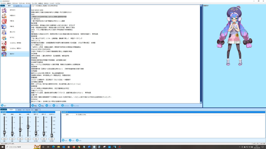Click the 抑揚 intonation slider handle
Image resolution: width=266 pixels, height=149 pixels.
[x=28, y=127]
